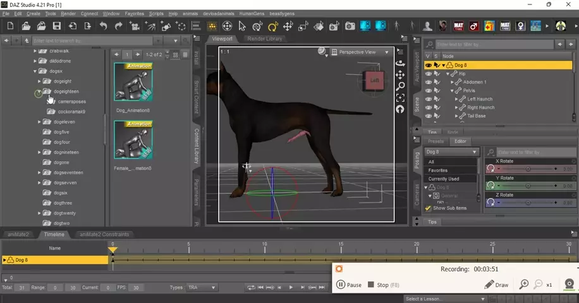Click the frame view icon beside viewport

click(400, 98)
